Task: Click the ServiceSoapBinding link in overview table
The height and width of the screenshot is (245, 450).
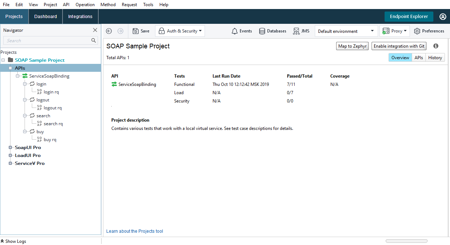Action: point(137,84)
